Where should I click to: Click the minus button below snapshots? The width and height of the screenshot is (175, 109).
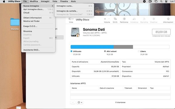tap(73, 102)
